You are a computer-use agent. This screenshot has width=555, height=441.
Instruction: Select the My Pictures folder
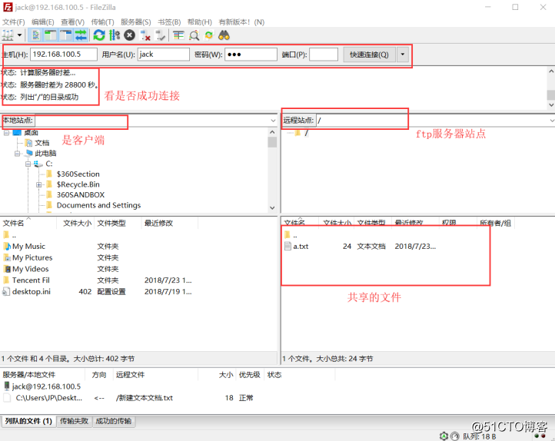pyautogui.click(x=32, y=257)
